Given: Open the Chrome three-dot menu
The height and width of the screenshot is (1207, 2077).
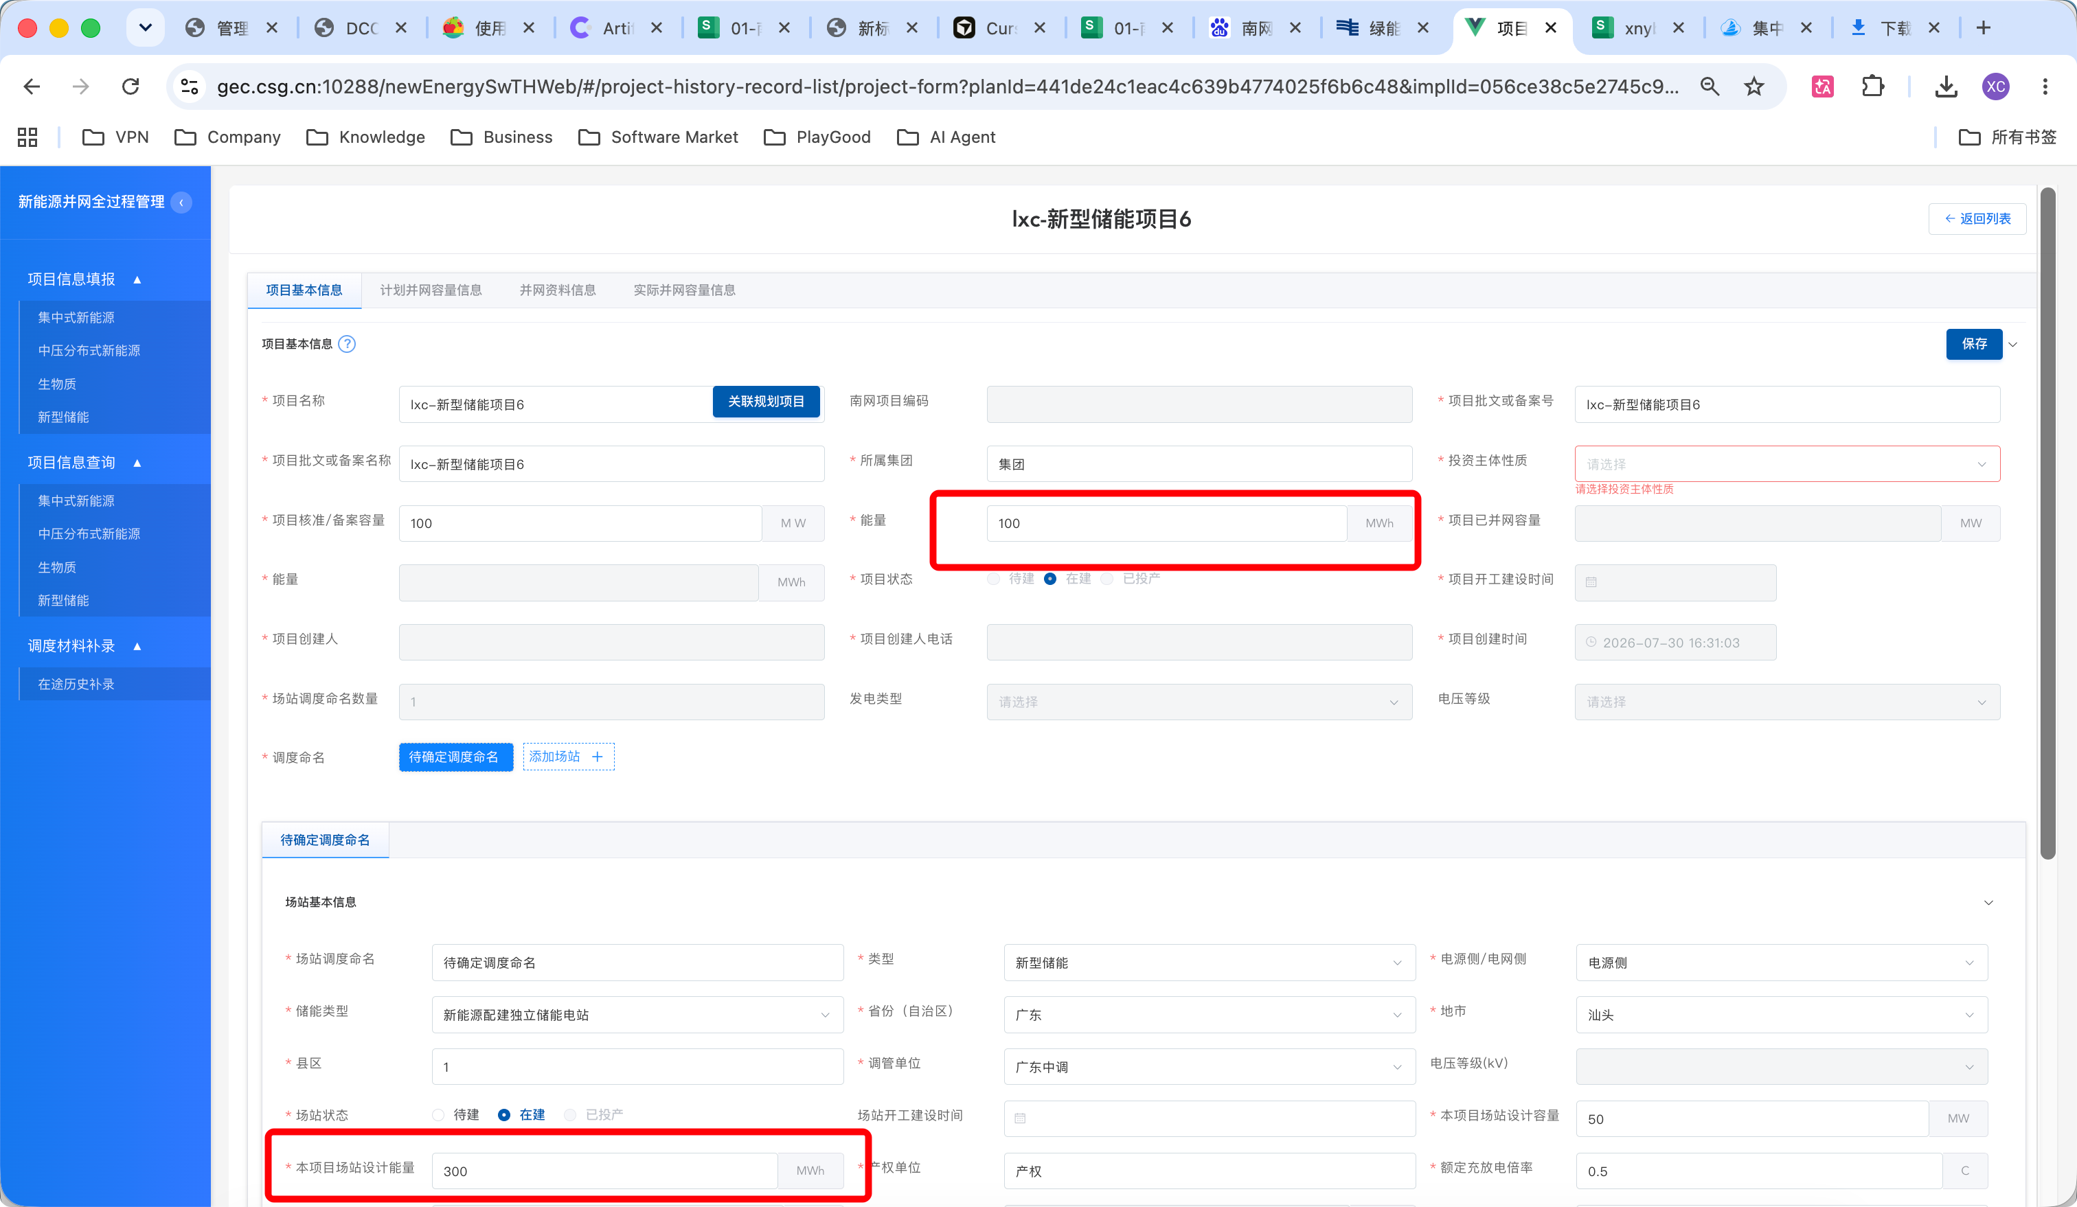Looking at the screenshot, I should (x=2045, y=87).
